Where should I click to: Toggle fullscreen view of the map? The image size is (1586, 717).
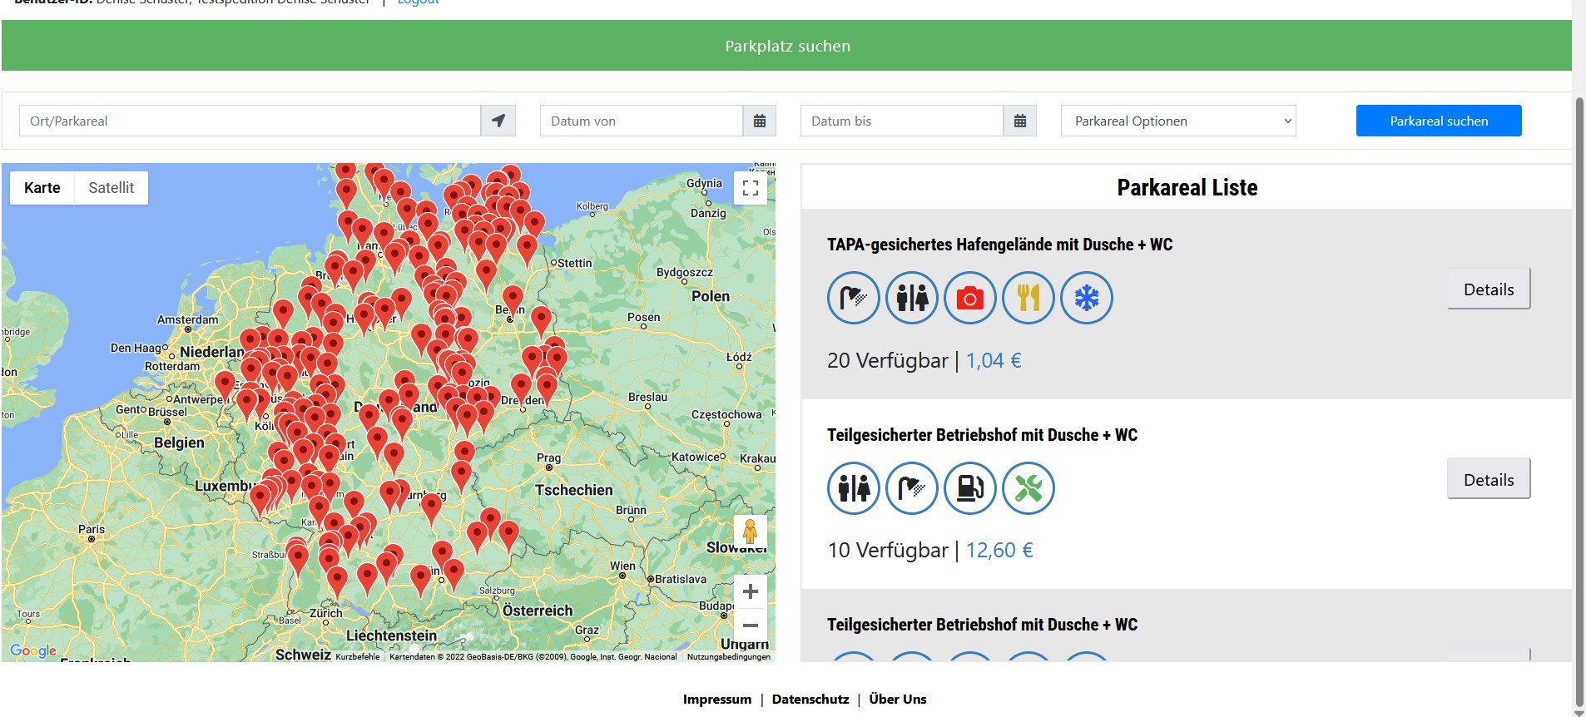pyautogui.click(x=750, y=188)
